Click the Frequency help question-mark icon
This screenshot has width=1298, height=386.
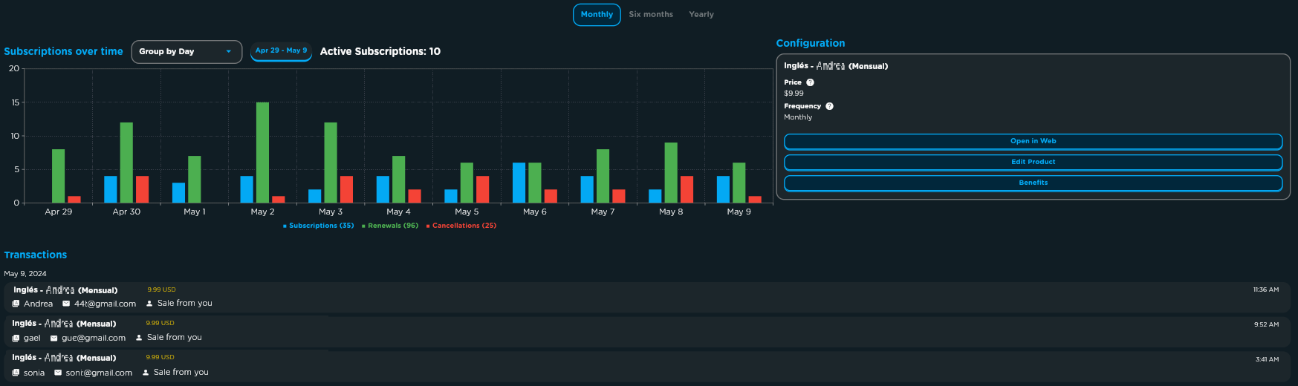(x=829, y=106)
